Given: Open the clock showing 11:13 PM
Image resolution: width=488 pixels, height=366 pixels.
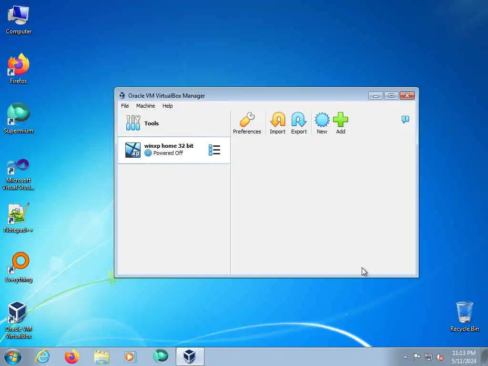Looking at the screenshot, I should (x=464, y=357).
